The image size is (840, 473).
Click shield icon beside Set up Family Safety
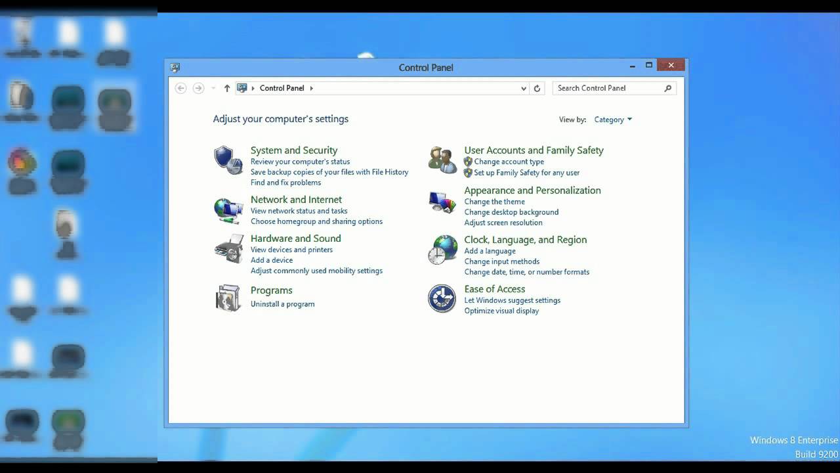click(468, 173)
